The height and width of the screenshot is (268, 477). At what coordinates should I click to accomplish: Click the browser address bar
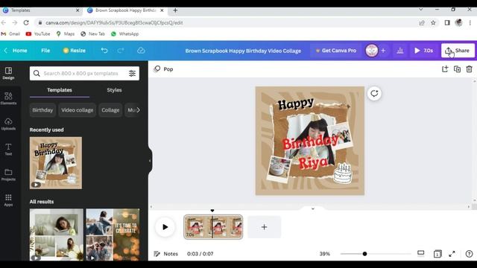tap(225, 22)
